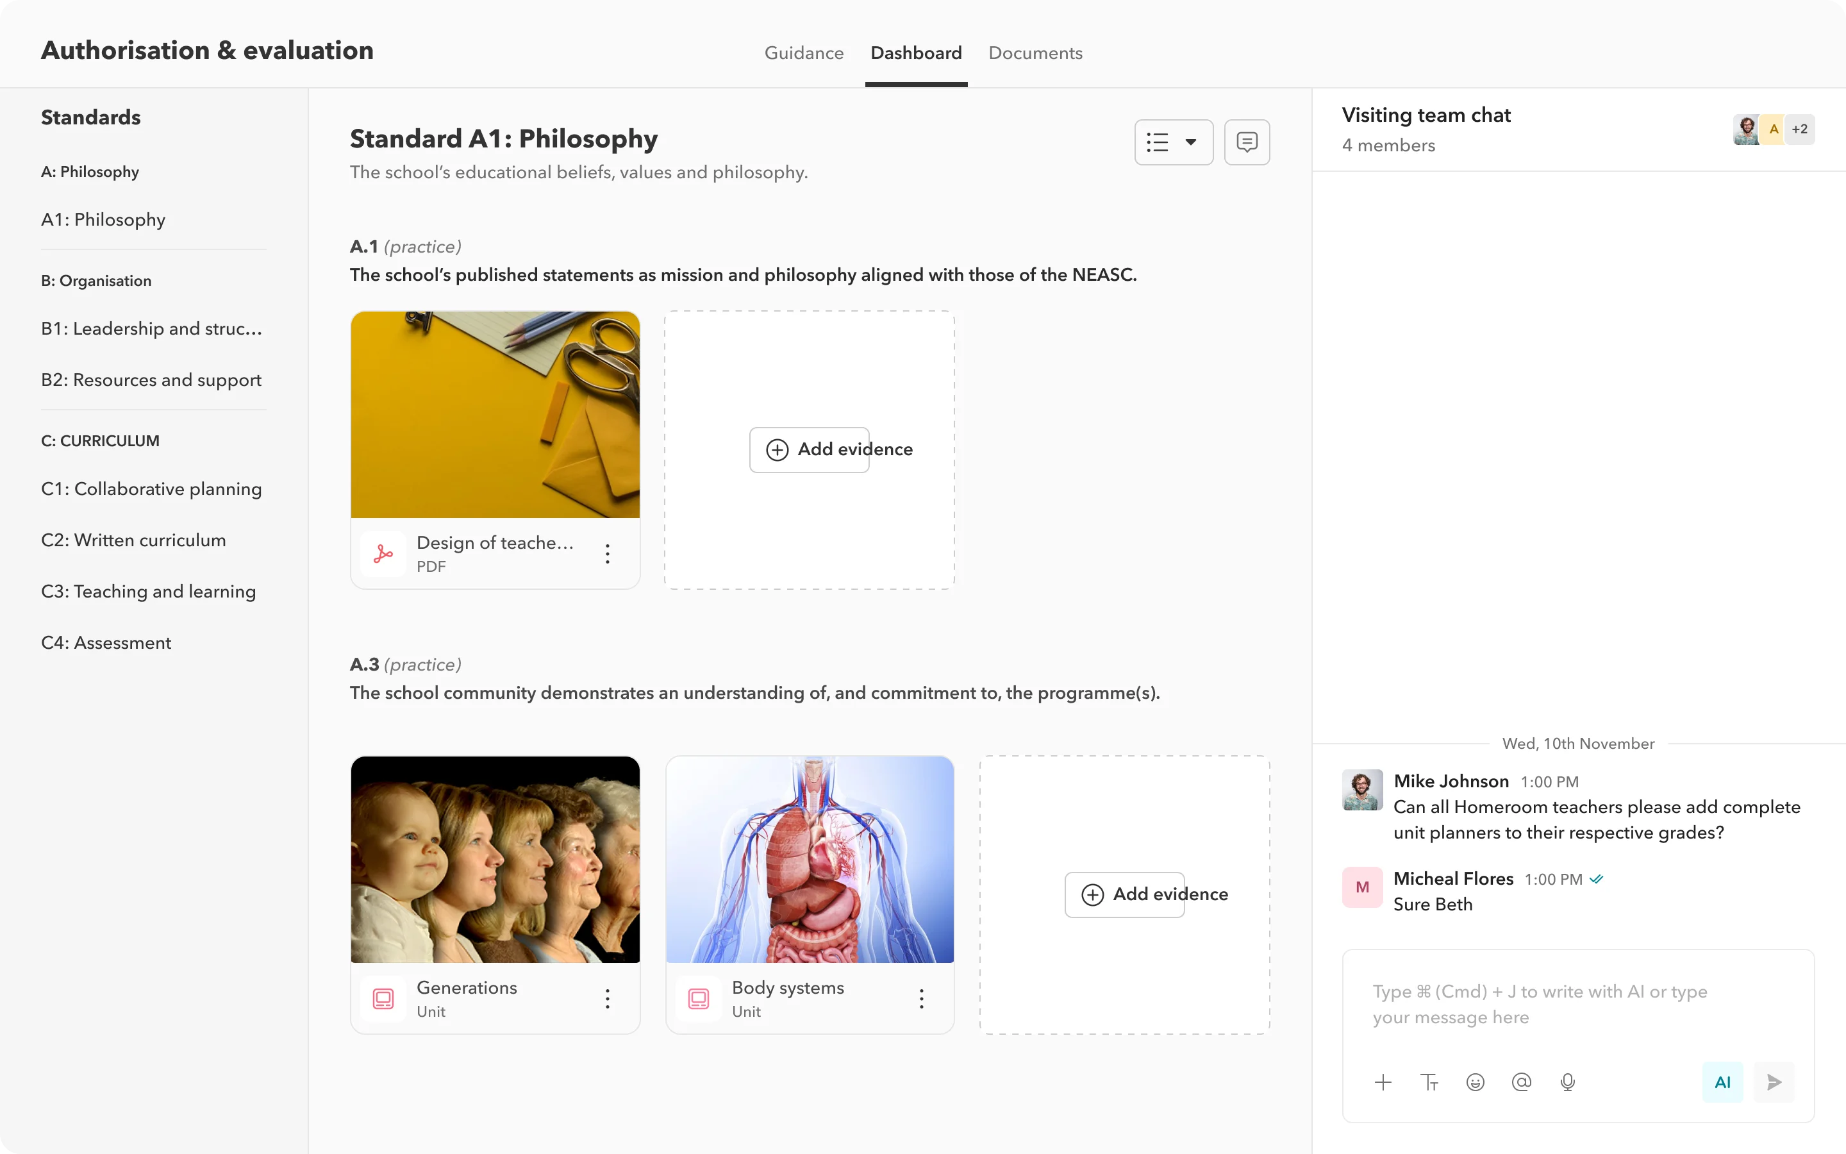Expand the C: CURRICULUM section
This screenshot has height=1154, width=1846.
[x=100, y=440]
